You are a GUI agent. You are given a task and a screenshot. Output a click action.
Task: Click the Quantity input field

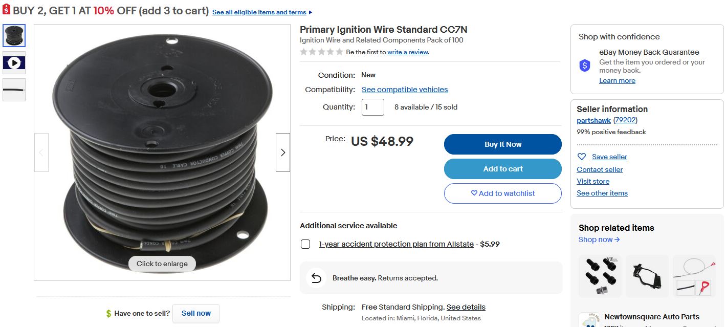tap(372, 107)
